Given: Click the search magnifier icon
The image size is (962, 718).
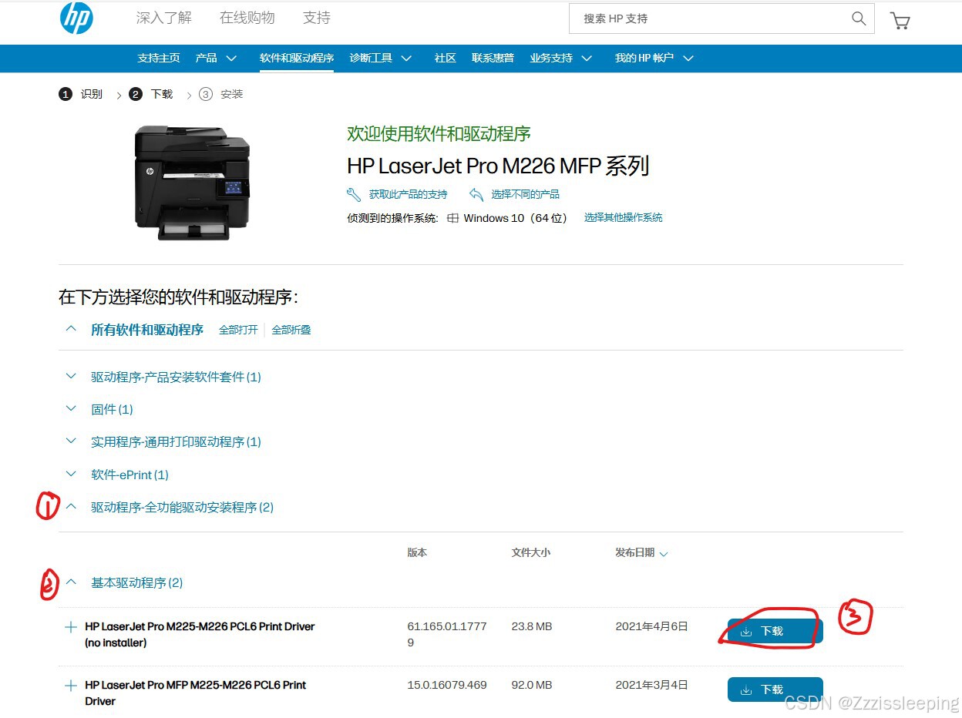Looking at the screenshot, I should point(859,18).
